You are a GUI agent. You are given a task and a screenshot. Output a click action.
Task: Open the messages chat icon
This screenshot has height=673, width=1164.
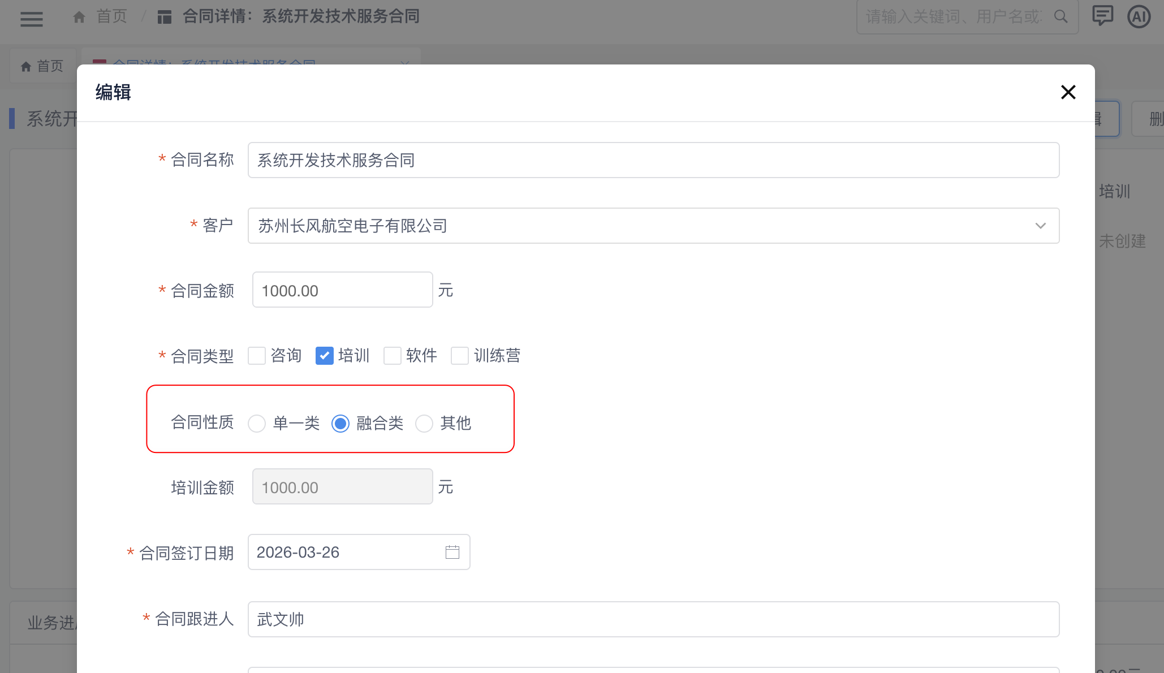1102,16
